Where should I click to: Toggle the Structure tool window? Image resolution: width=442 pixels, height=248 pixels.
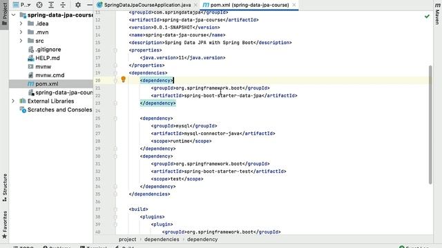(x=5, y=187)
